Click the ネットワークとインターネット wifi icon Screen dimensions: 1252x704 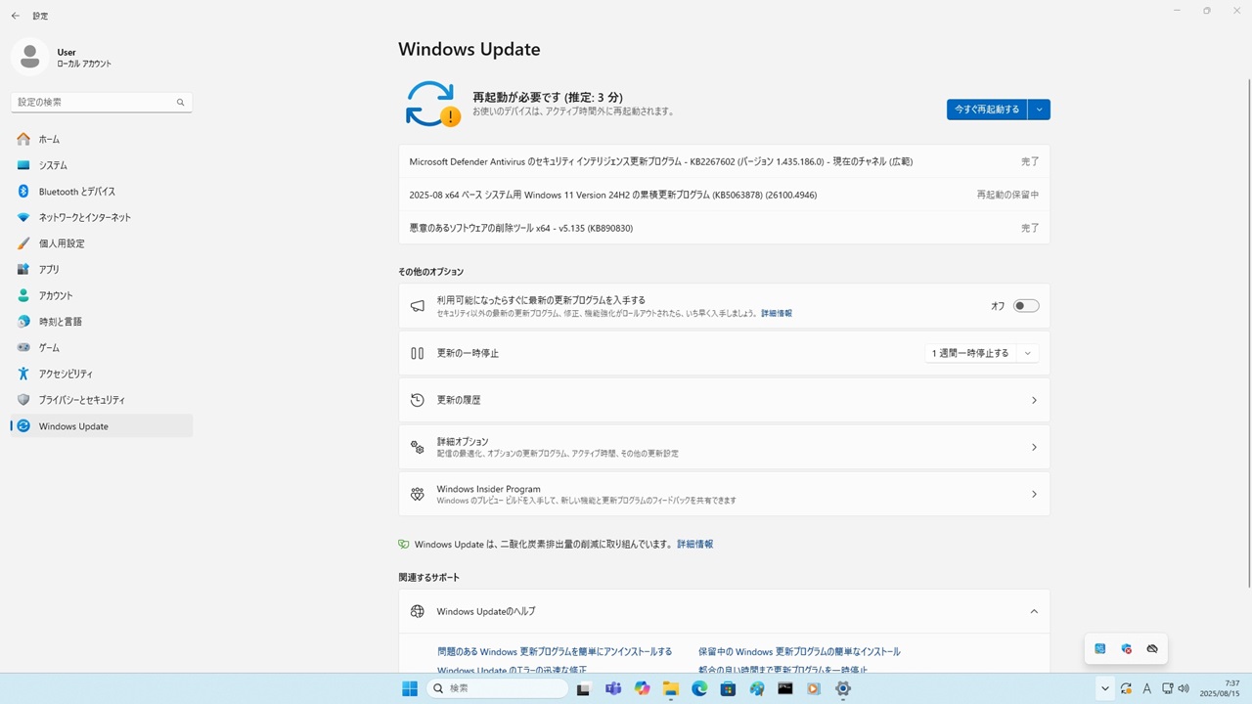pos(23,217)
